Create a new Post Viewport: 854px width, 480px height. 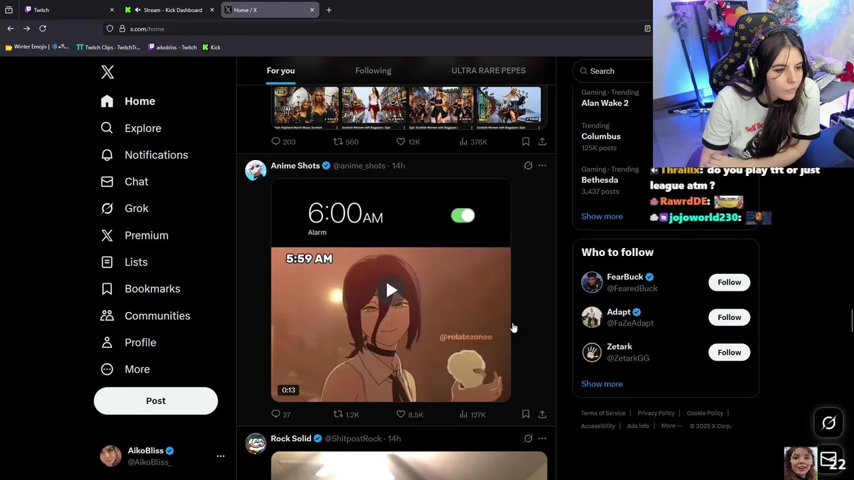pyautogui.click(x=155, y=401)
